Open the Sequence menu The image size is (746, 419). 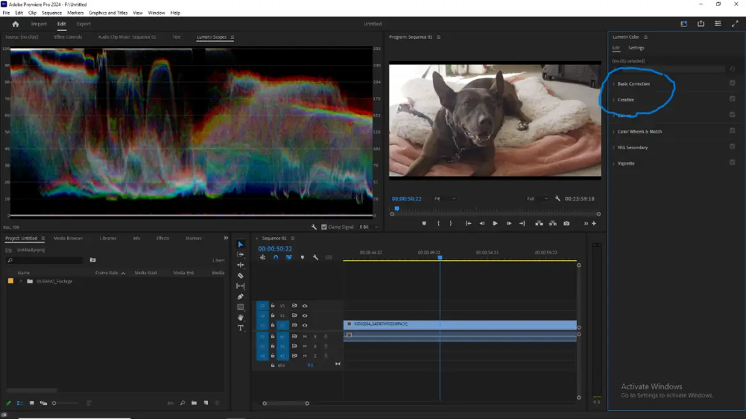coord(52,13)
